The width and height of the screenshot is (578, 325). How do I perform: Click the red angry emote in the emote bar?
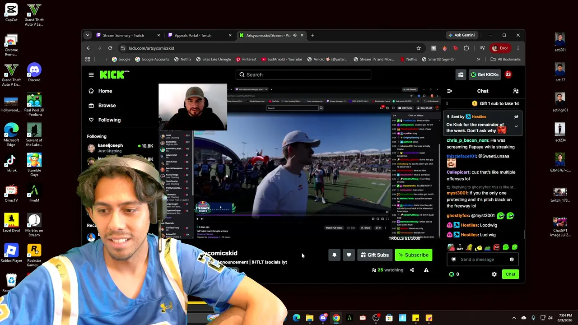[x=496, y=247]
